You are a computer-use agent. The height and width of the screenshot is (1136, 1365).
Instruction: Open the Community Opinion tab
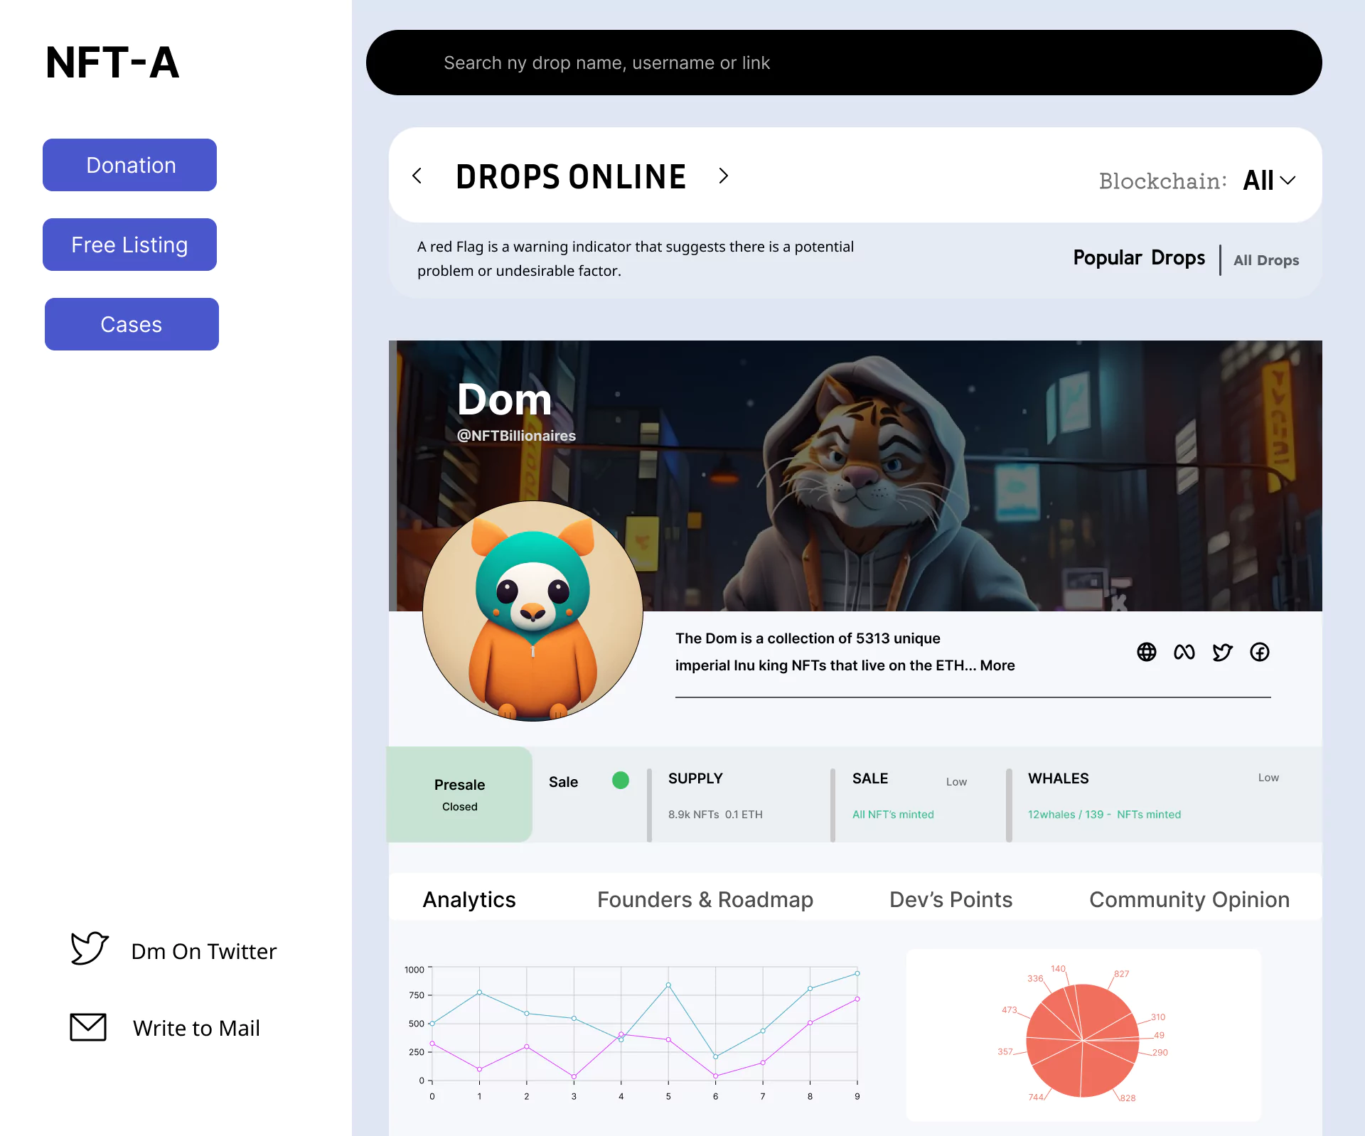1189,899
